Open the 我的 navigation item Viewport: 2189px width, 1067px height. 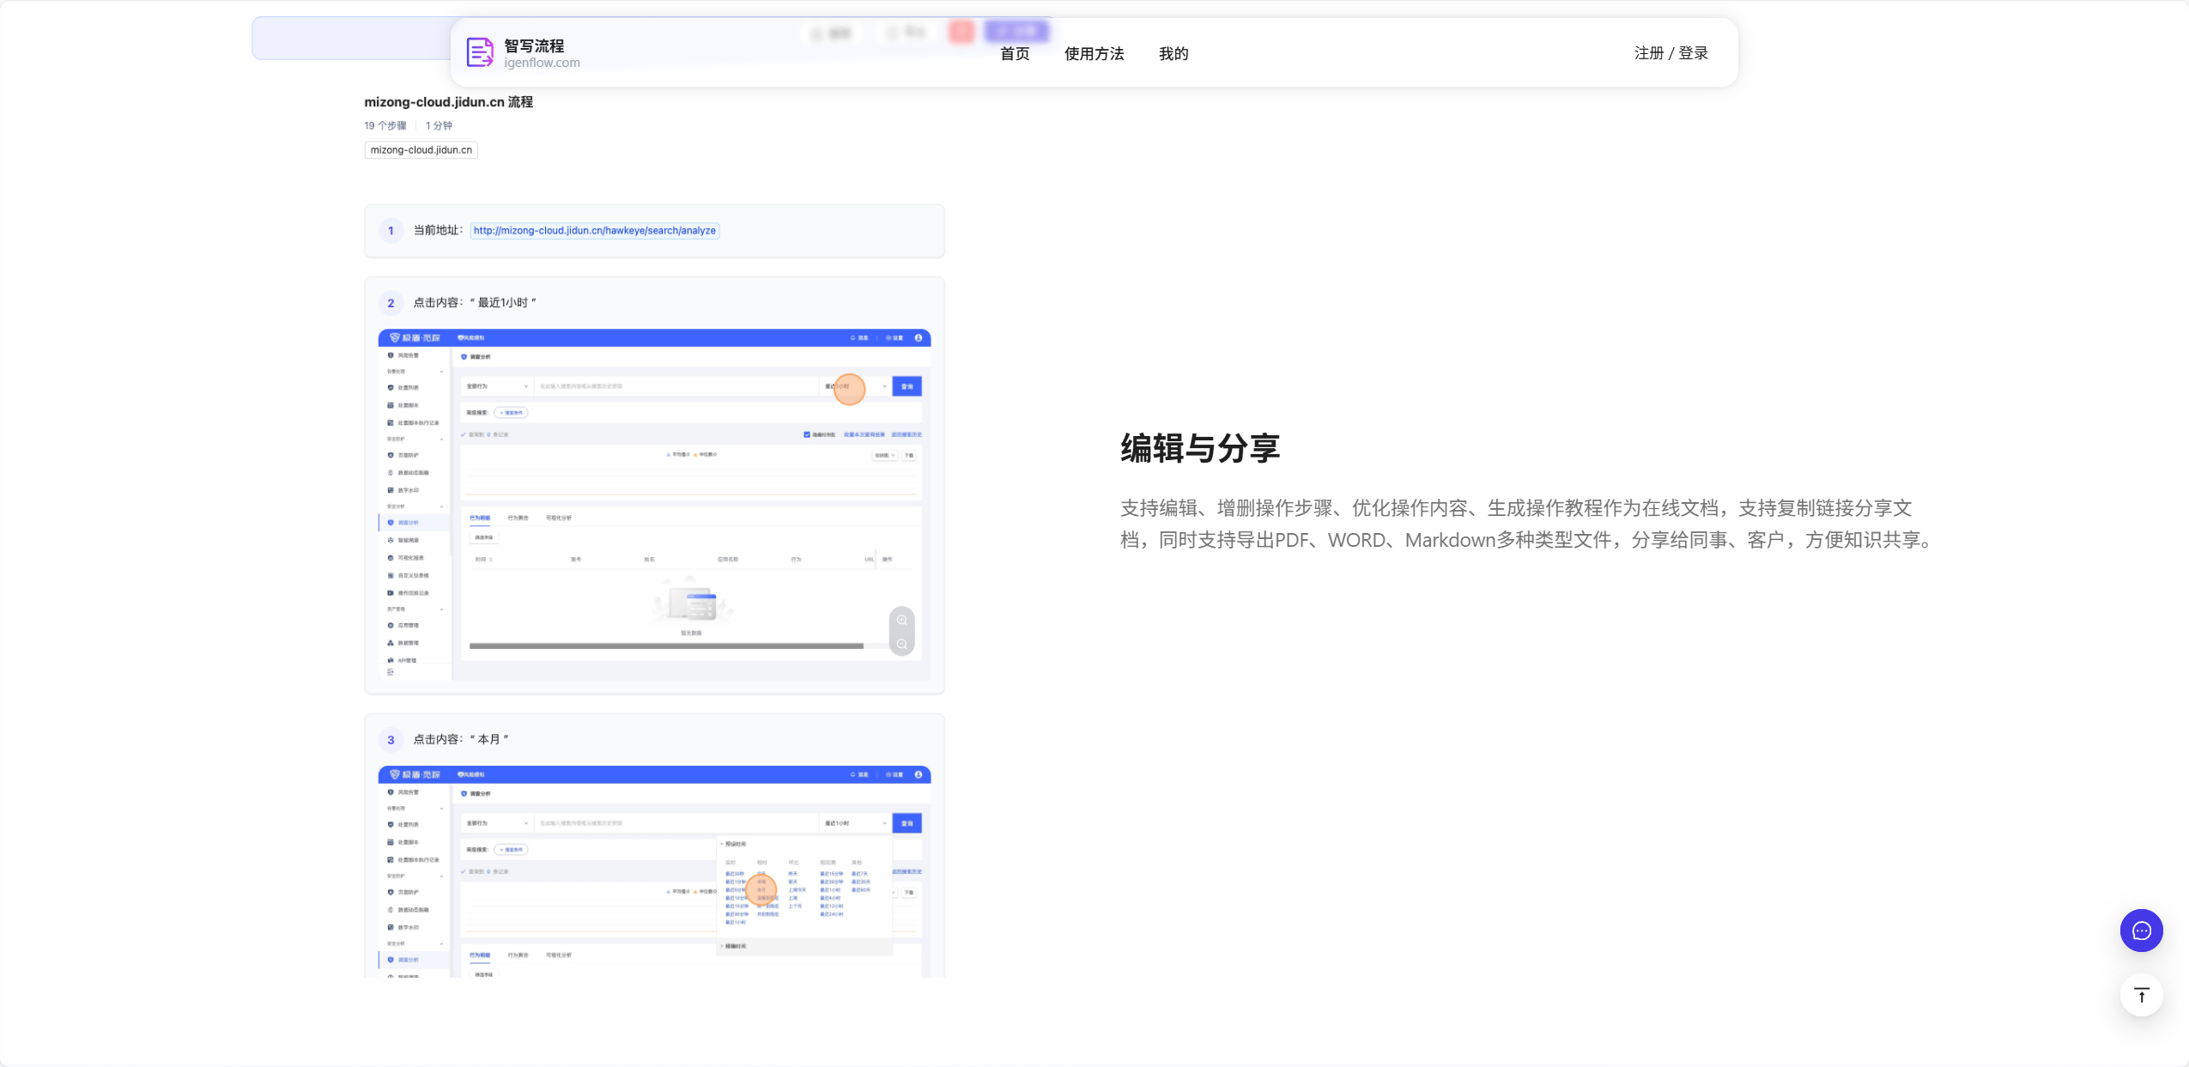[x=1173, y=53]
